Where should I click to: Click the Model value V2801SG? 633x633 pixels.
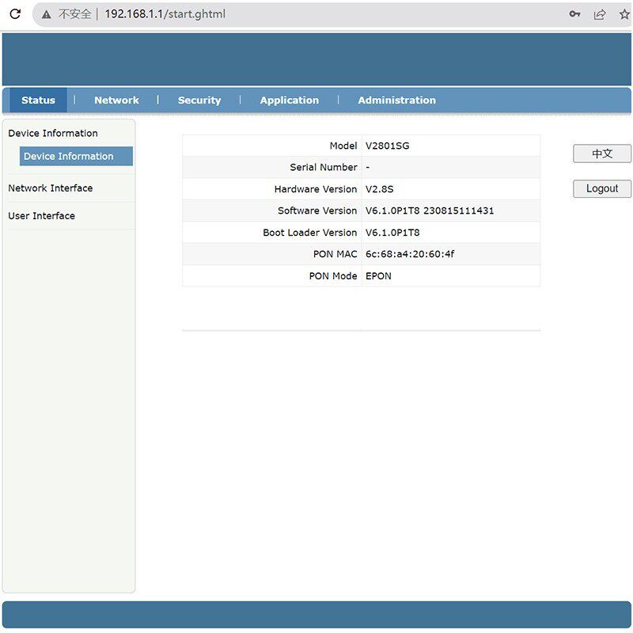389,146
